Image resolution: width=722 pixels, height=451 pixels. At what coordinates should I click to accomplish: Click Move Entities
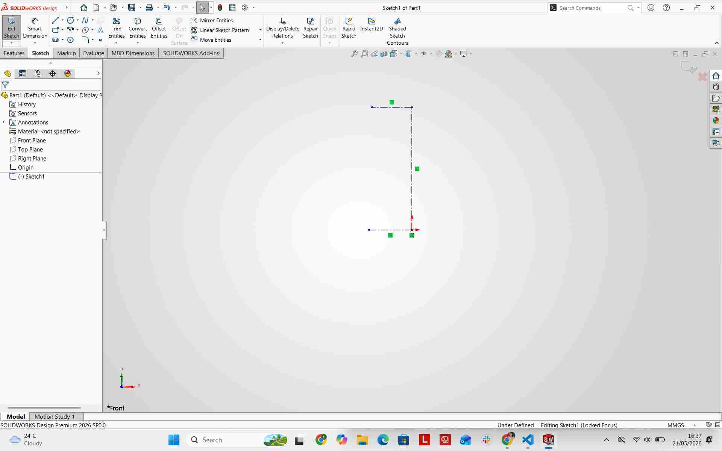point(211,40)
